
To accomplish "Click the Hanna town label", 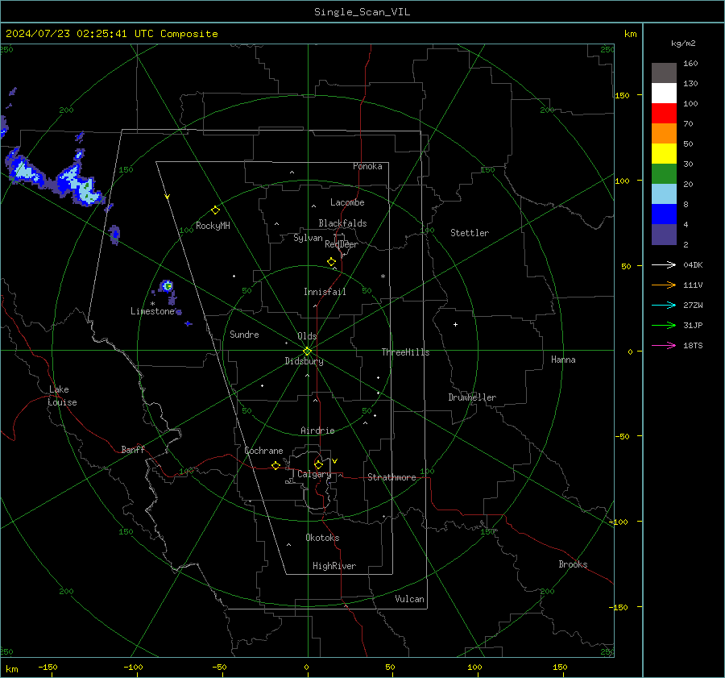I will (563, 360).
